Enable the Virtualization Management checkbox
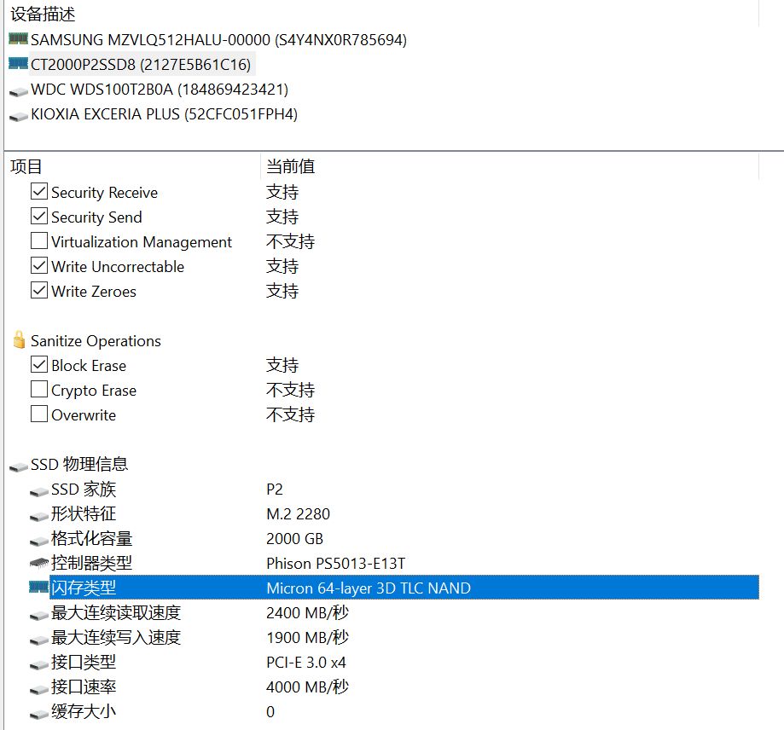The image size is (784, 730). click(38, 241)
